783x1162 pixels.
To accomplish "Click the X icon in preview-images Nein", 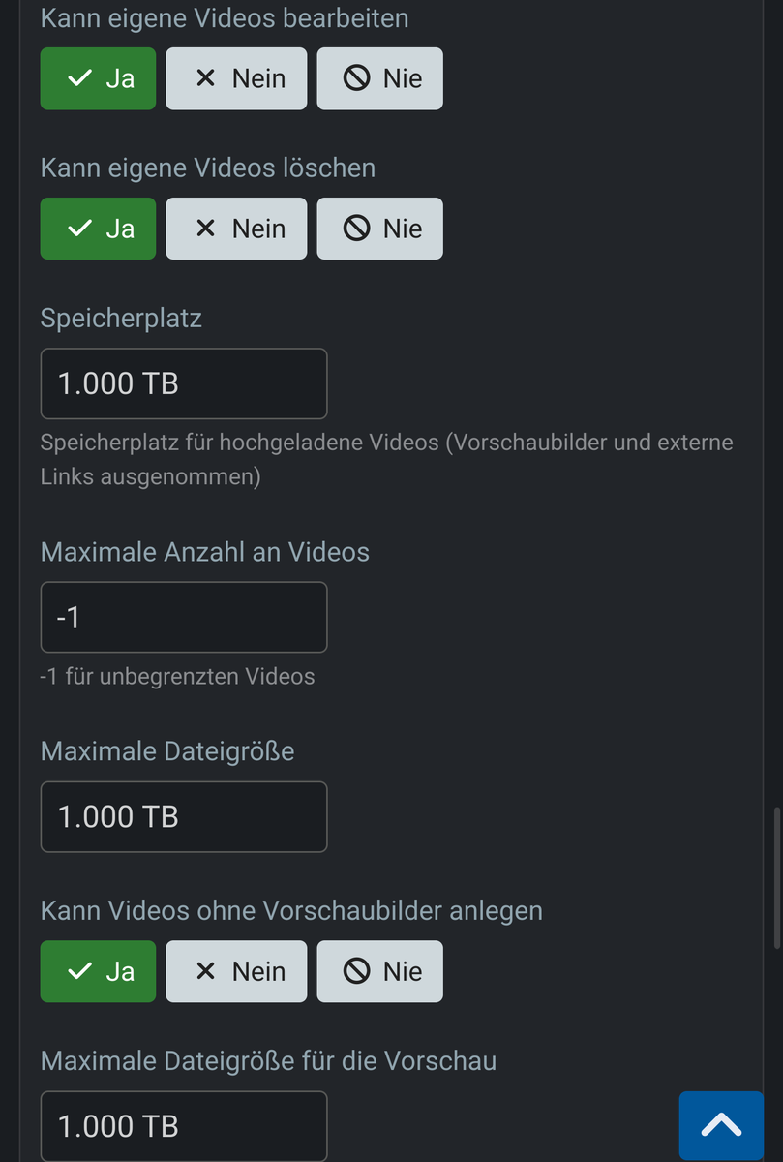I will 205,971.
